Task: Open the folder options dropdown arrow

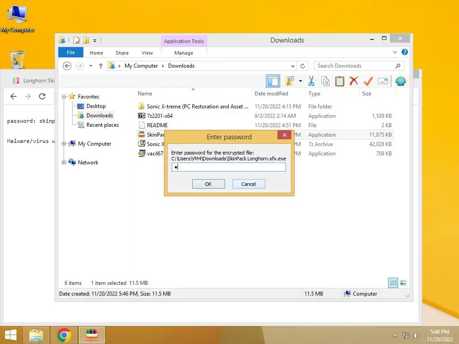Action: pyautogui.click(x=300, y=81)
